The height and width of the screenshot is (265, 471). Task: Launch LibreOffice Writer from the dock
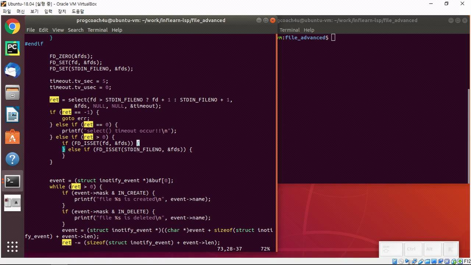coord(12,114)
